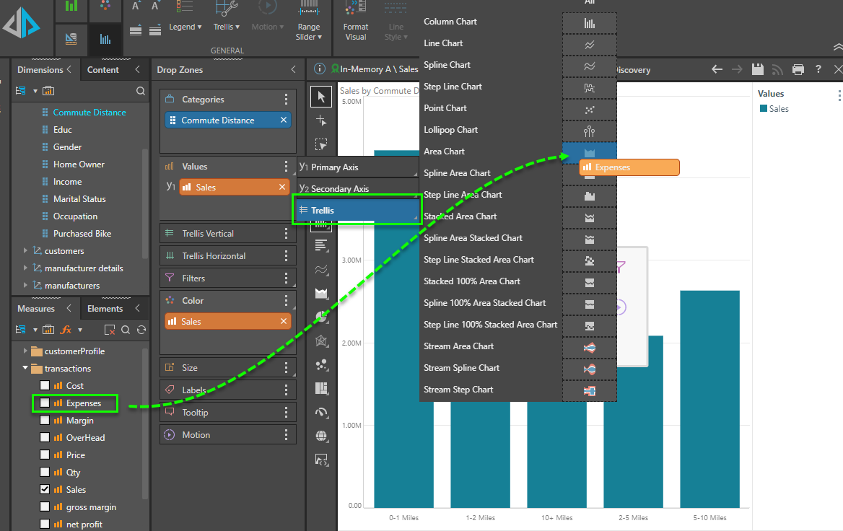Viewport: 843px width, 531px height.
Task: Select Stacked Area Chart from the list
Action: pyautogui.click(x=460, y=216)
